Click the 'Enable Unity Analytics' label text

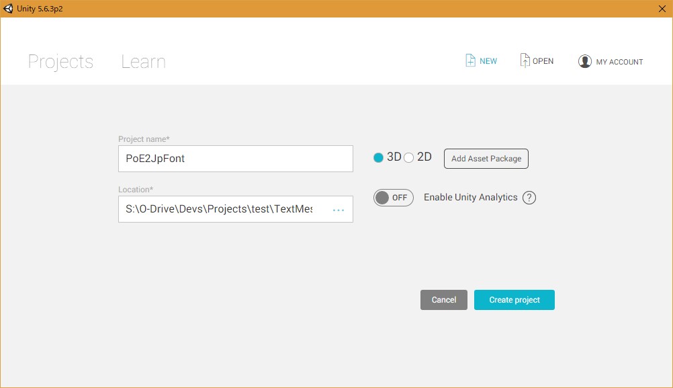(x=470, y=197)
